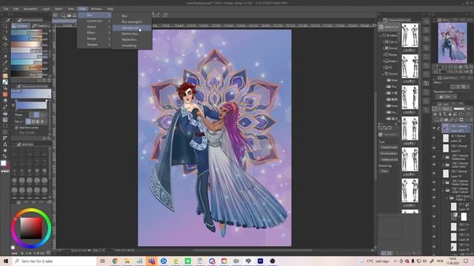Click the Additional material tag button
Image resolution: width=474 pixels, height=266 pixels.
pos(389,160)
